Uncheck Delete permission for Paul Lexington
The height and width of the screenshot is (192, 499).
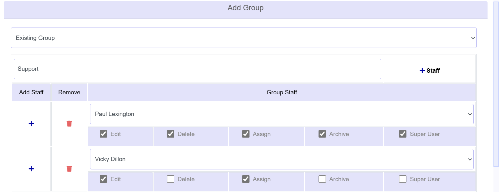(x=171, y=134)
